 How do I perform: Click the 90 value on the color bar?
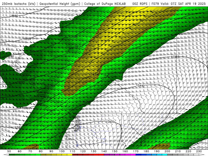pos(51,151)
